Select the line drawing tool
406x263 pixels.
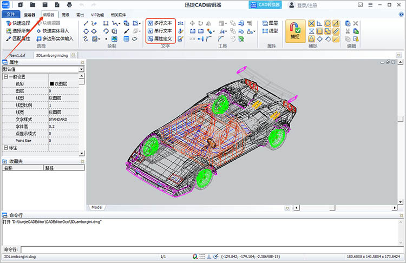(86, 23)
